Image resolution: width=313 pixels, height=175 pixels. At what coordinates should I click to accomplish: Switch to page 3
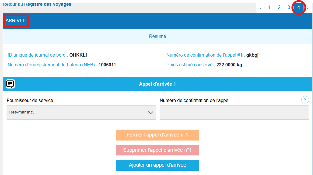[288, 7]
